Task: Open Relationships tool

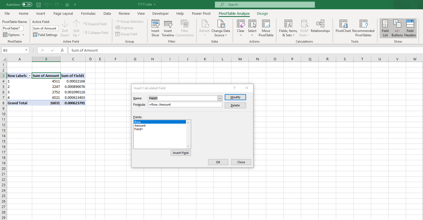Action: 320,26
